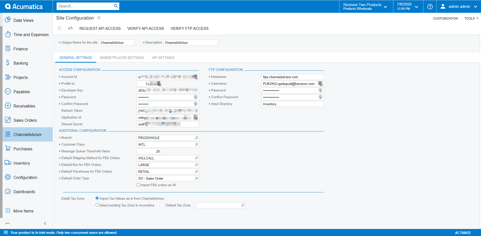This screenshot has width=481, height=236.
Task: Open Default Box LARGE selector
Action: click(x=196, y=165)
